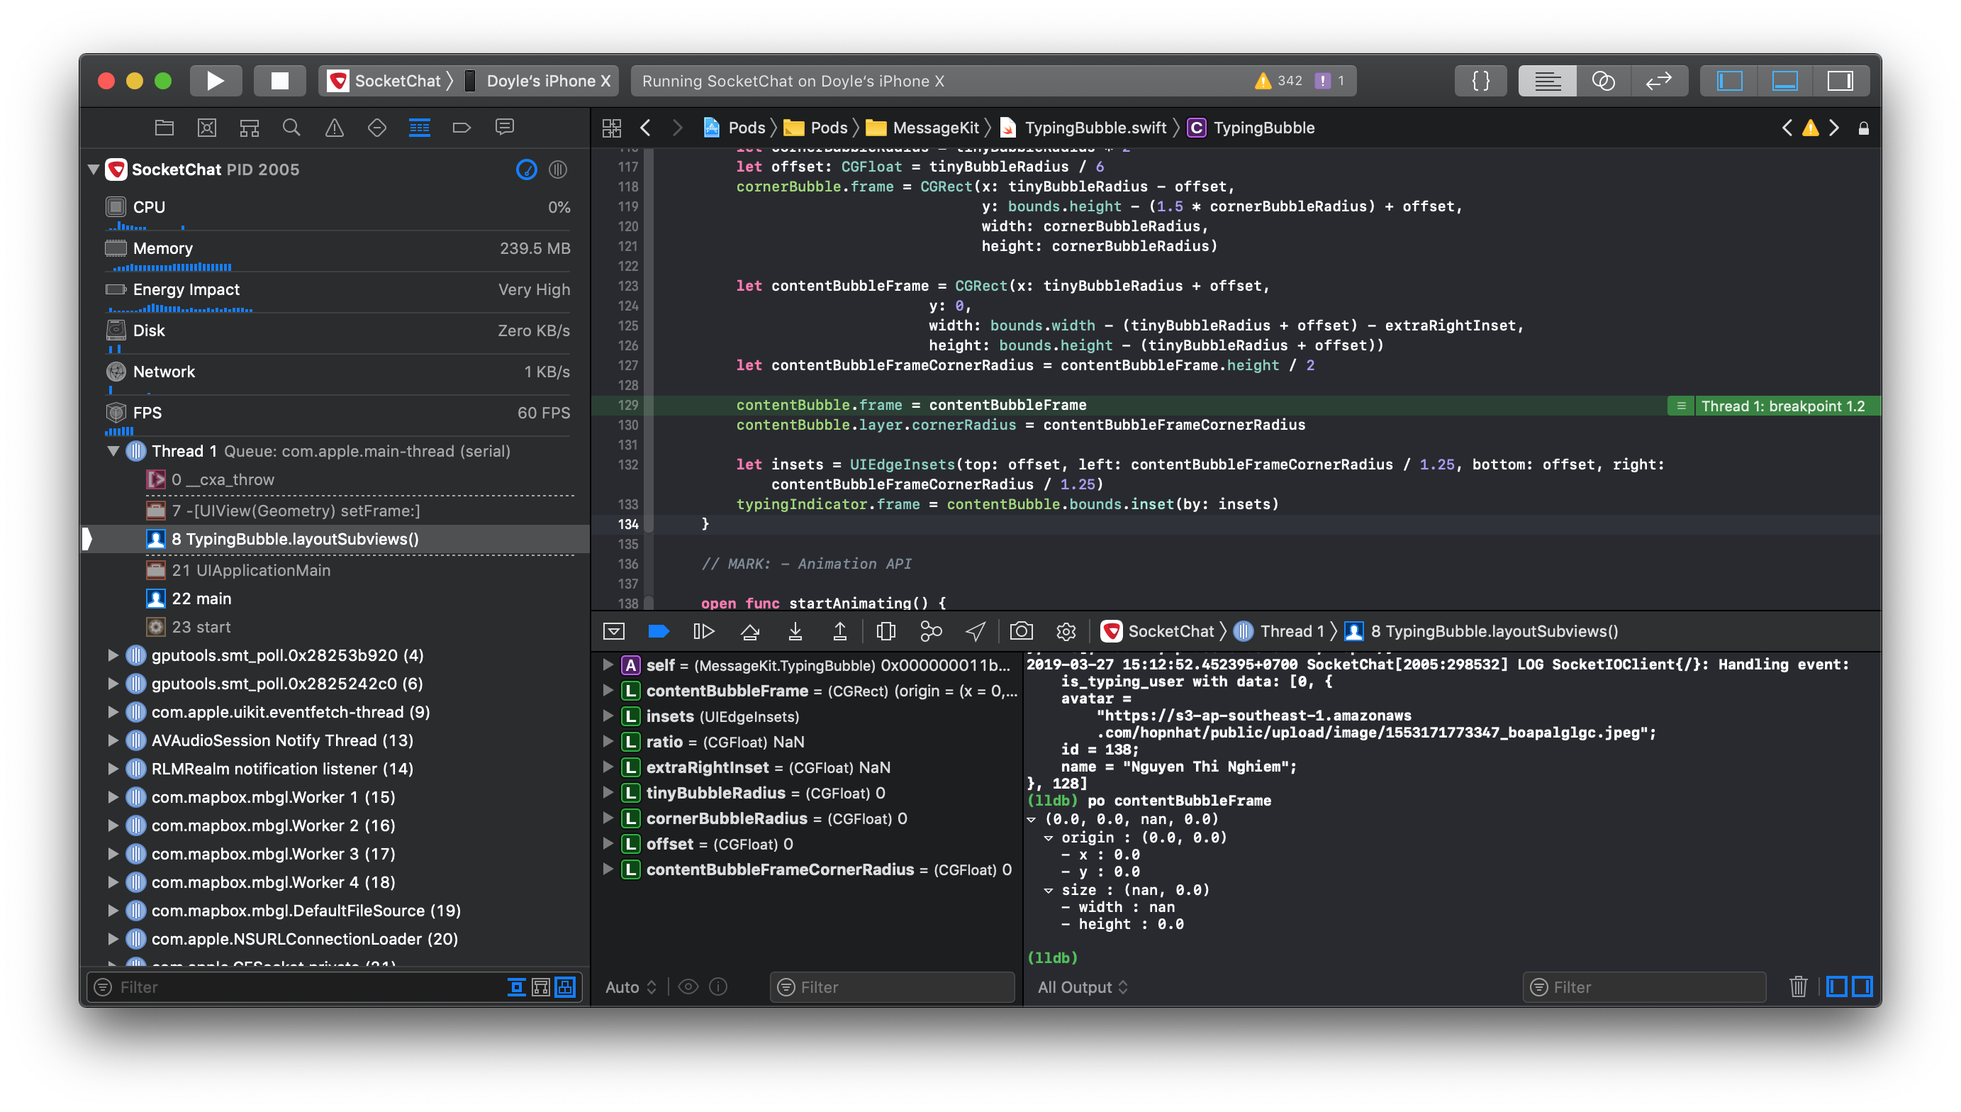The image size is (1961, 1112).
Task: Click the Step Over button
Action: tap(749, 632)
